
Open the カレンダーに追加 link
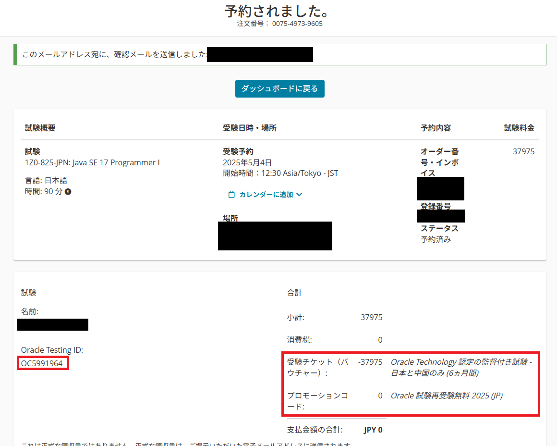pyautogui.click(x=266, y=195)
